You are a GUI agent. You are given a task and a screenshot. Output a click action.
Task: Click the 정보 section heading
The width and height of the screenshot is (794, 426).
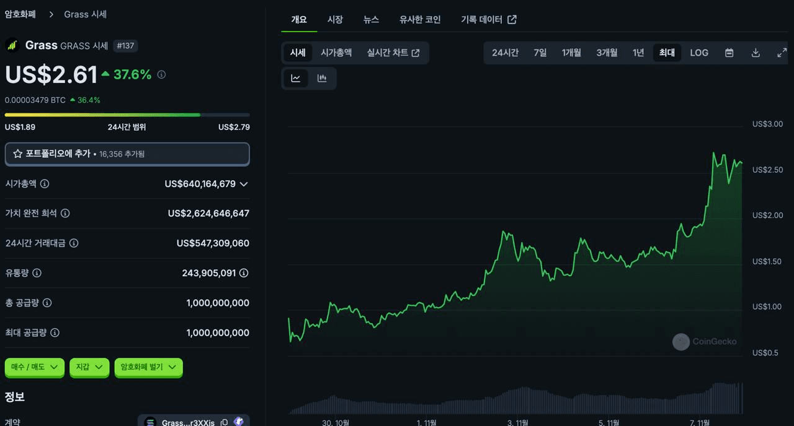pyautogui.click(x=15, y=397)
